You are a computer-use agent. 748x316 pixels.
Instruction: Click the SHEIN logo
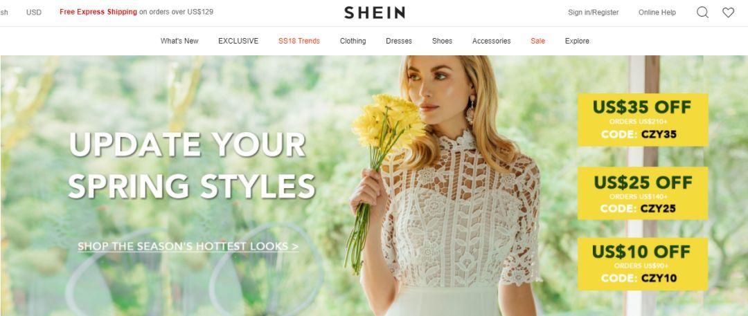[375, 12]
